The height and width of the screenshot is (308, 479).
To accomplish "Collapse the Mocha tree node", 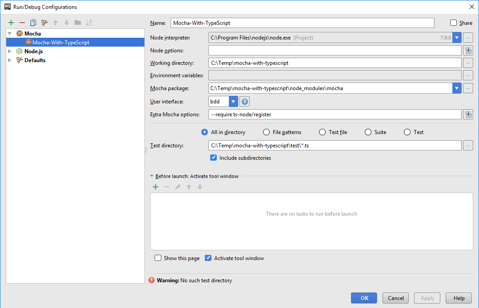I will 10,34.
